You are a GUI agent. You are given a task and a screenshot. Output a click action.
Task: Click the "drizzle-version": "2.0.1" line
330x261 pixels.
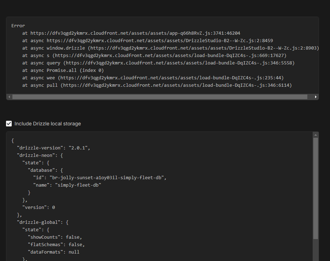click(53, 148)
